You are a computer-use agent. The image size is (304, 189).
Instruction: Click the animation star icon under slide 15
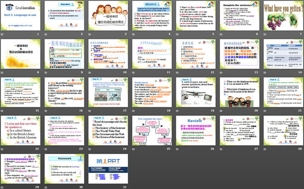point(2,111)
